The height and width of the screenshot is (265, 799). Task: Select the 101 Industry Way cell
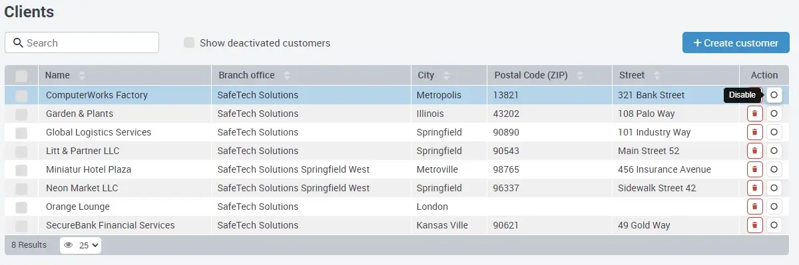click(x=655, y=132)
